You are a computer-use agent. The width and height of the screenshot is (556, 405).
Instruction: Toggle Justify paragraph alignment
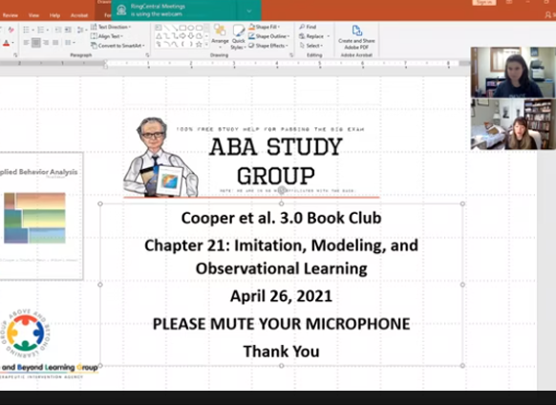pos(55,43)
